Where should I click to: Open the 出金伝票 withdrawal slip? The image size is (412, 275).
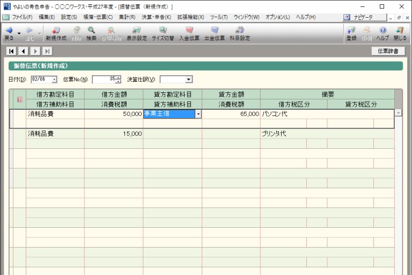pyautogui.click(x=215, y=33)
